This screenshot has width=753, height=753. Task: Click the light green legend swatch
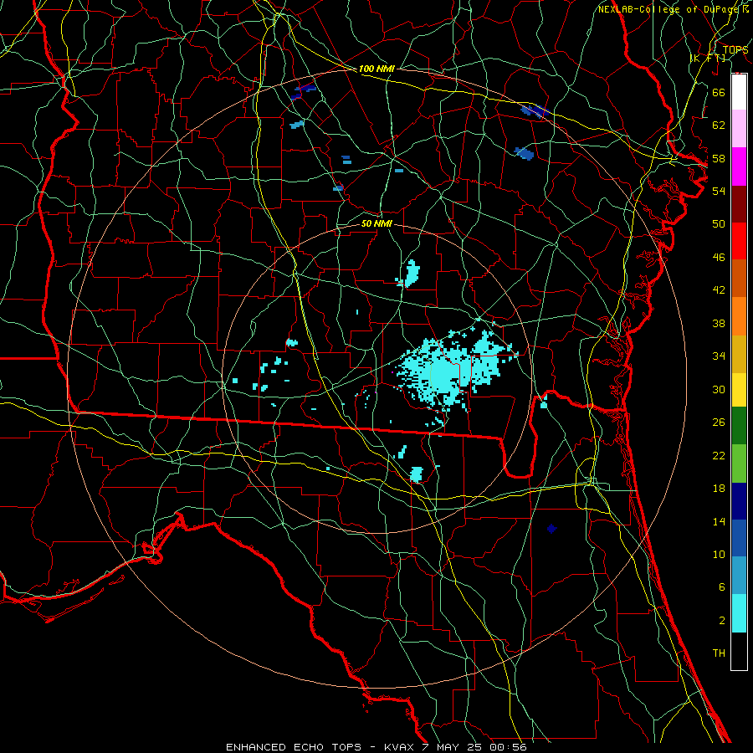pos(739,464)
